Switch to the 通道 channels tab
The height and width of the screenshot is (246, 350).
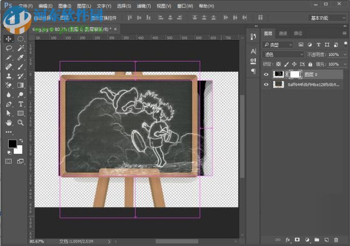click(x=283, y=33)
